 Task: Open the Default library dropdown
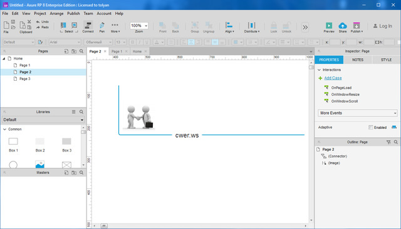point(43,120)
